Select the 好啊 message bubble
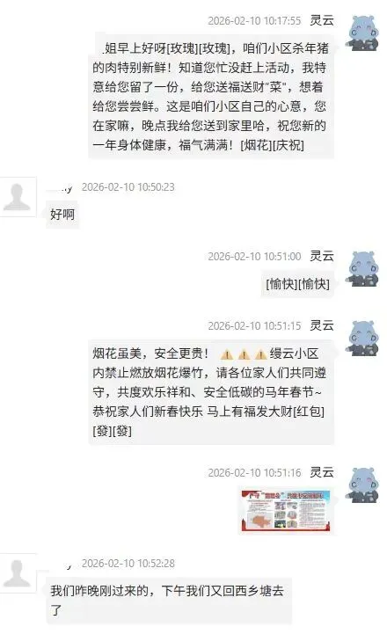This screenshot has width=387, height=634. (62, 215)
